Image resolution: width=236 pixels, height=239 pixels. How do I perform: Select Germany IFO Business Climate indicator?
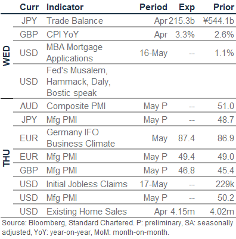tap(80, 138)
